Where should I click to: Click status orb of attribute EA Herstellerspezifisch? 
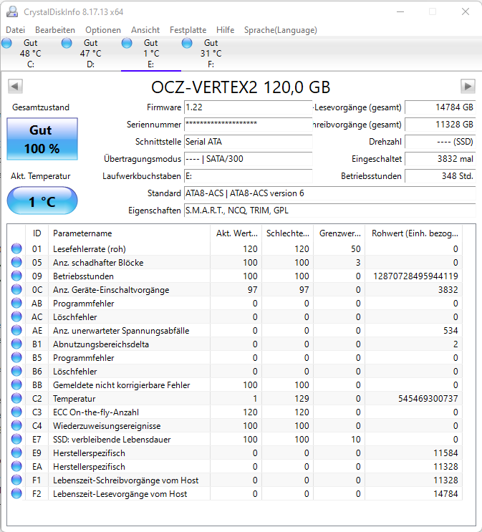[16, 466]
